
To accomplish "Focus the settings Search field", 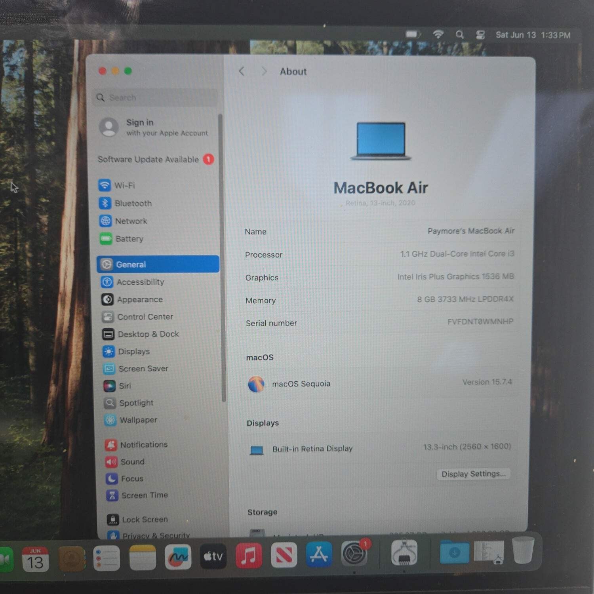I will point(156,97).
